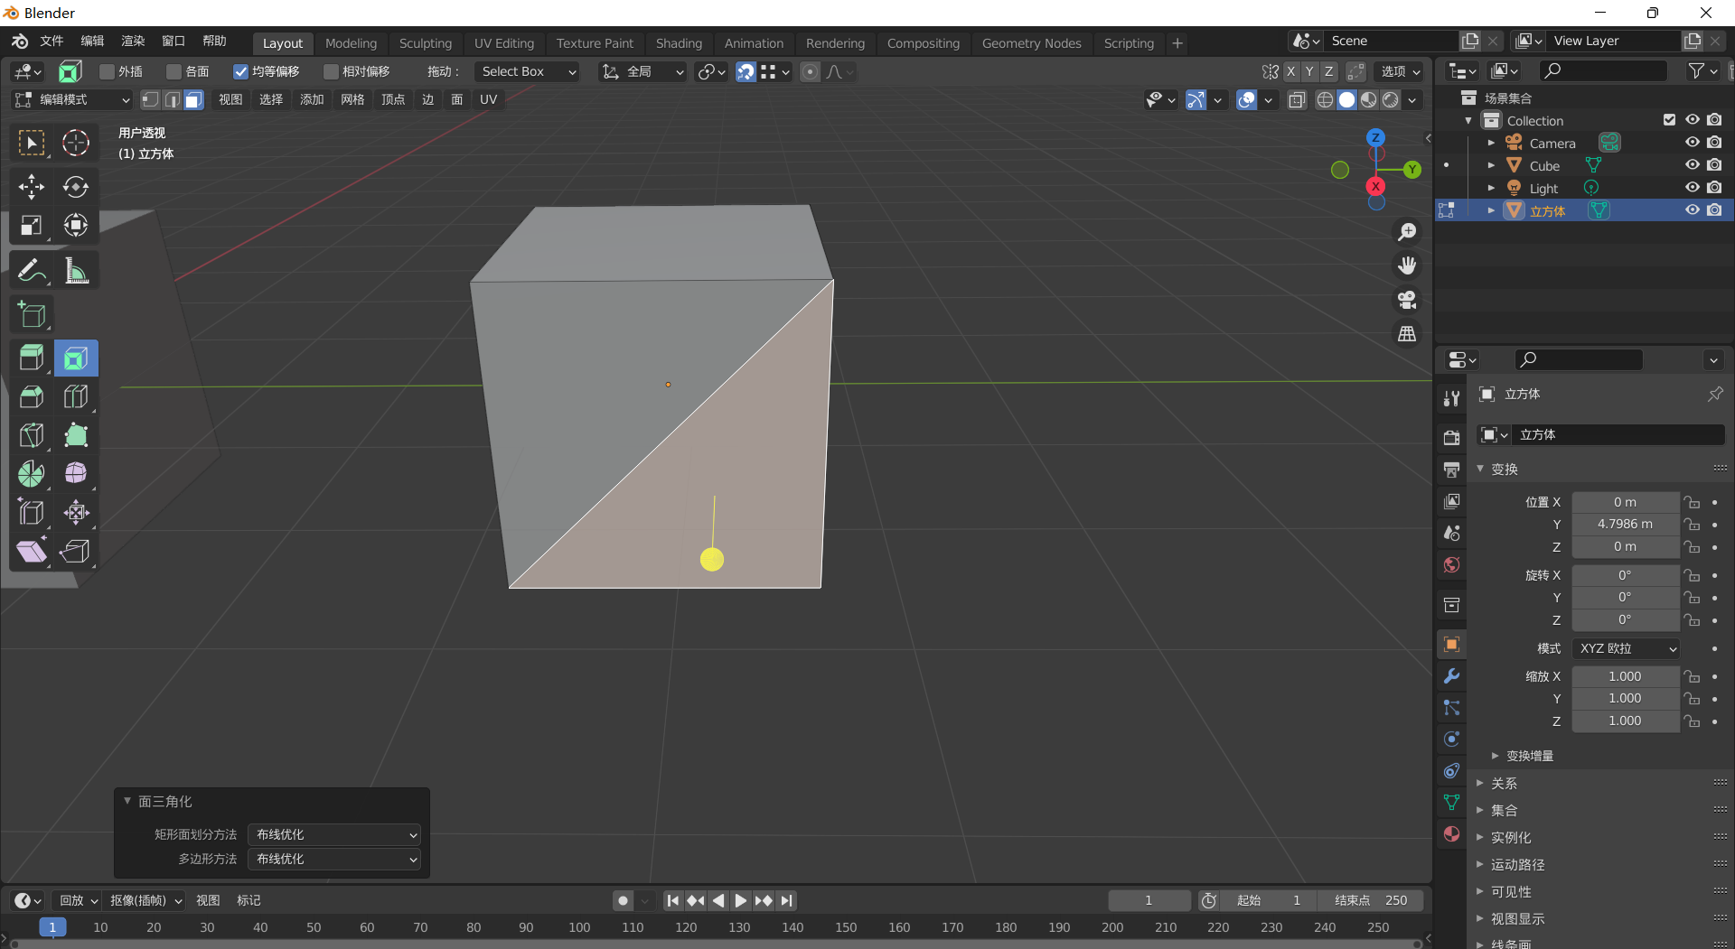Select the Move tool in toolbar
1735x949 pixels.
[x=32, y=187]
